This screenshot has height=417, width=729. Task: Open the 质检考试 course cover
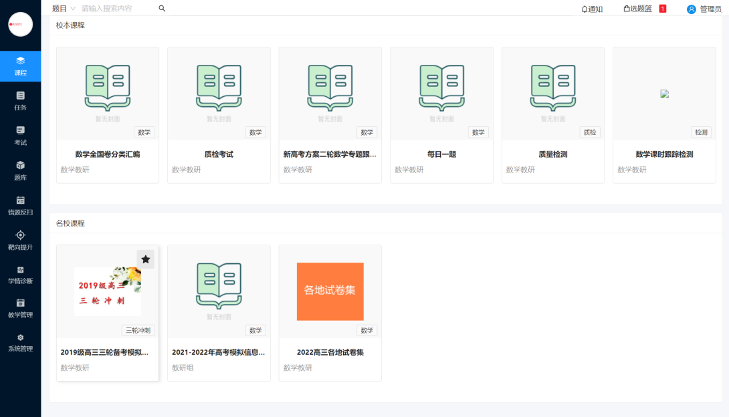(x=219, y=94)
